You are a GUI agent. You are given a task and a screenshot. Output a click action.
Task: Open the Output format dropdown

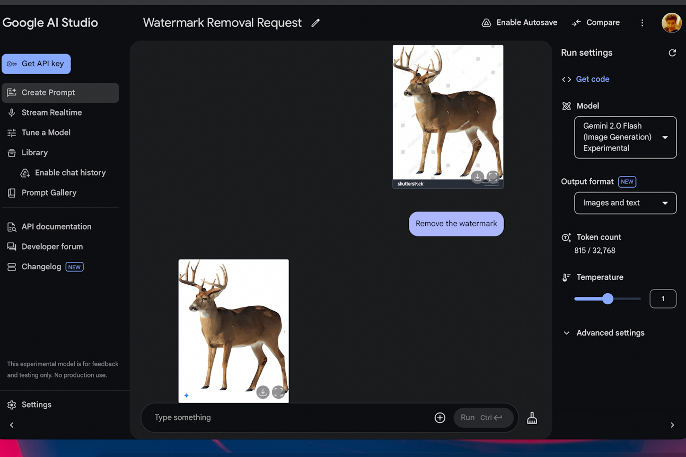625,203
